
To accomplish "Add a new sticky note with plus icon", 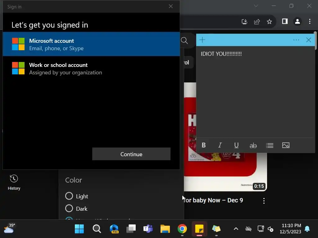I will pos(202,40).
